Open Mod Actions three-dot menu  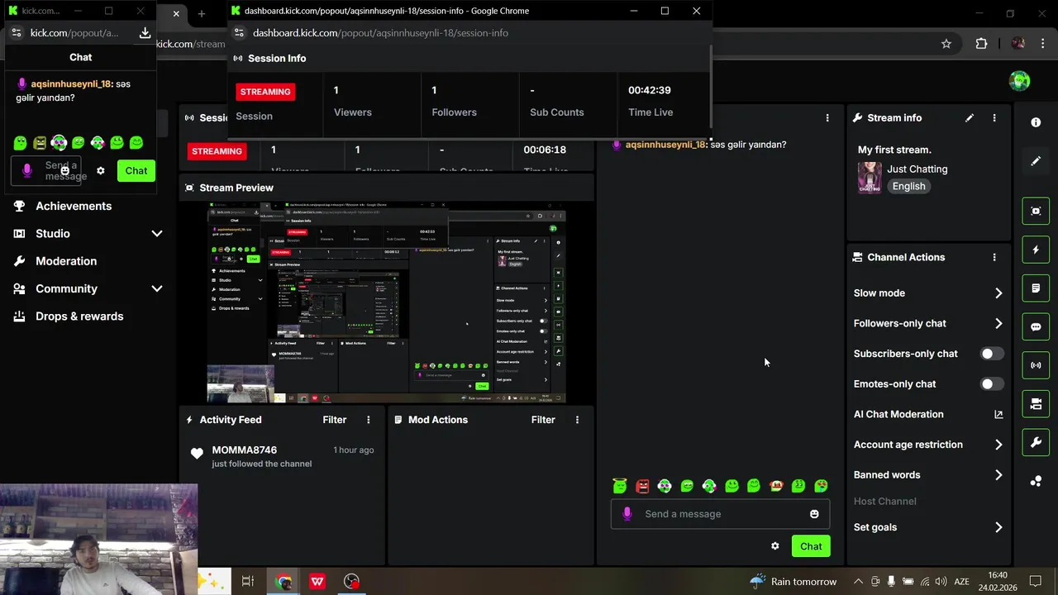tap(577, 420)
